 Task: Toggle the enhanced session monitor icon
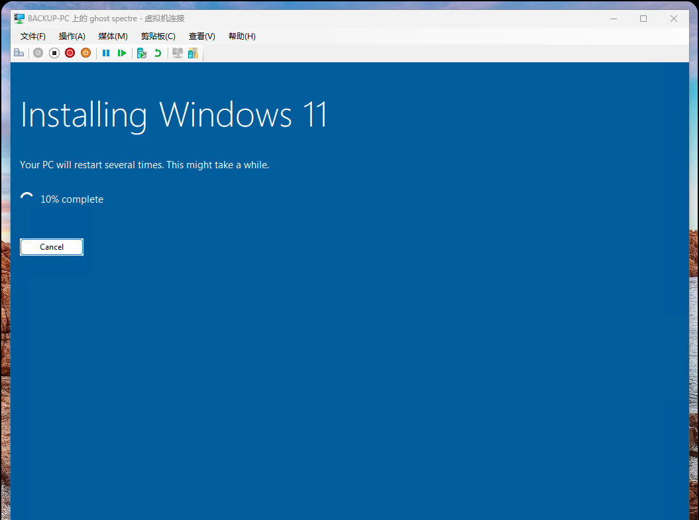178,53
